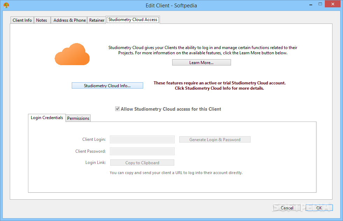Screen dimensions: 343x221
Task: Click the red 'These features require' notice
Action: click(220, 85)
